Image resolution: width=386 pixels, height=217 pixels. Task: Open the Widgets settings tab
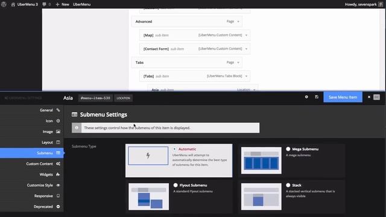tap(32, 174)
